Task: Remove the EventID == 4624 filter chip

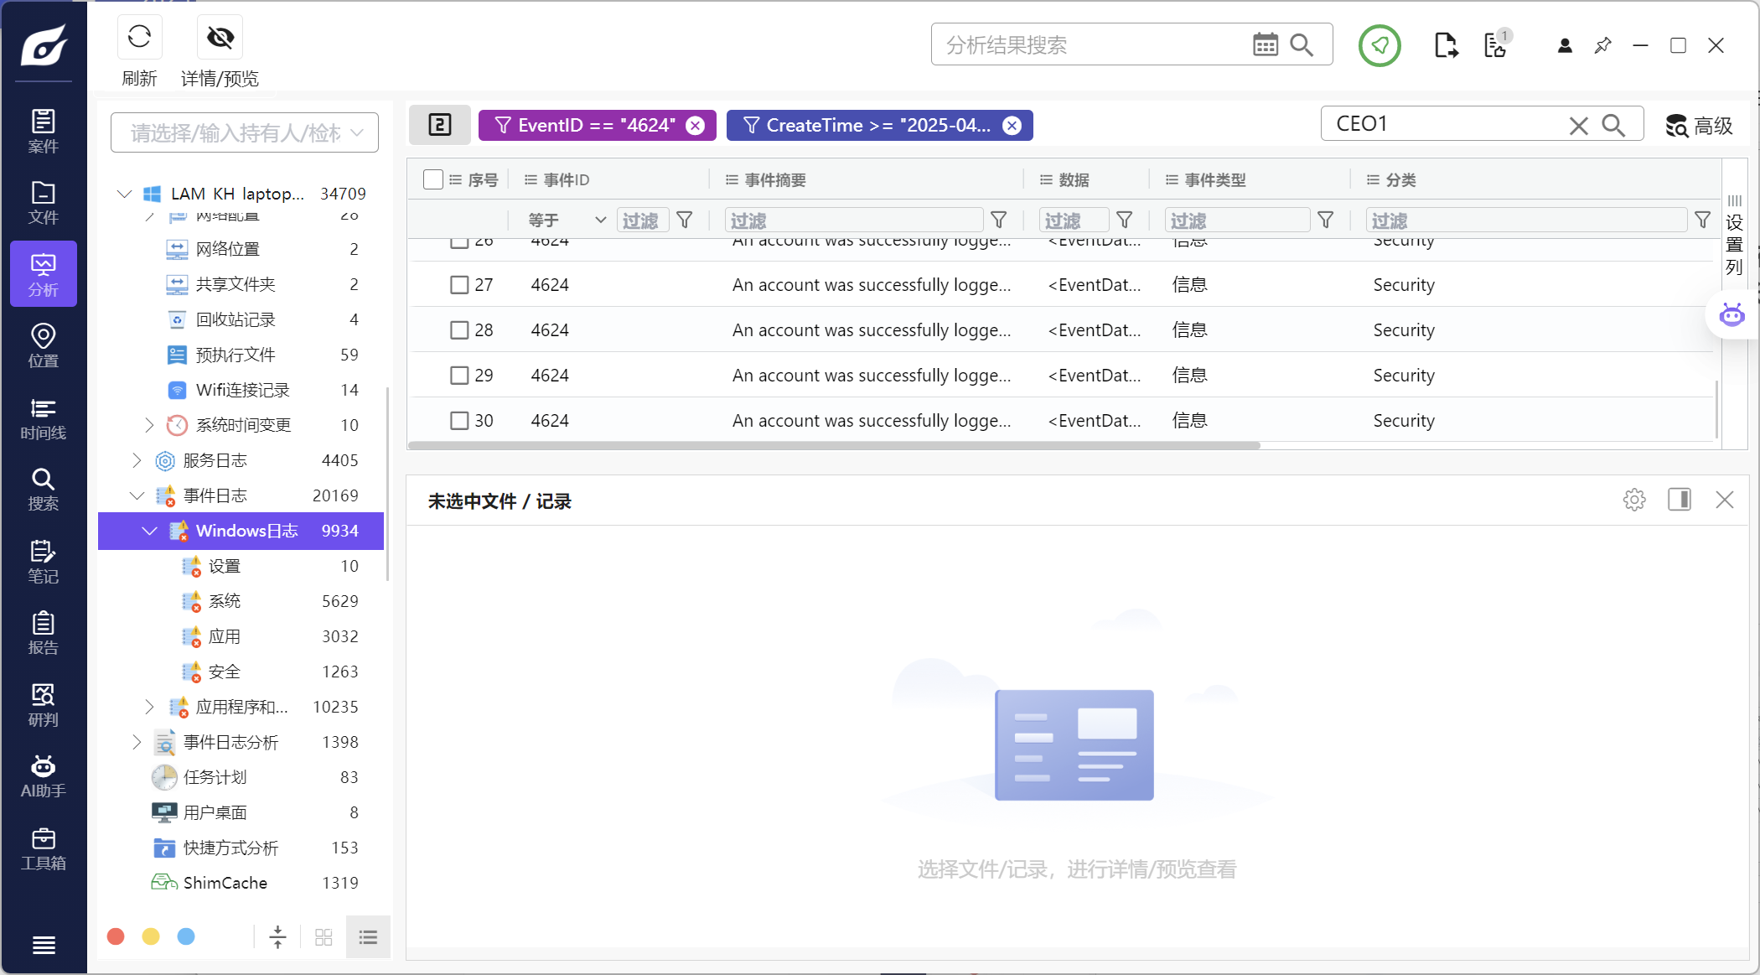Action: (695, 126)
